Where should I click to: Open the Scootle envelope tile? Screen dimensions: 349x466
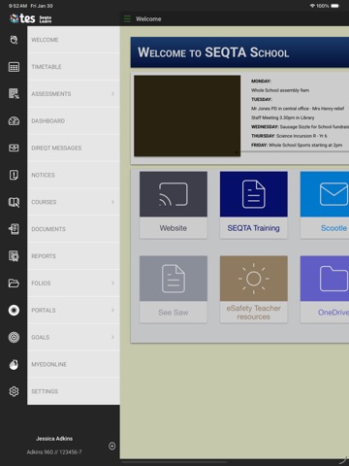click(325, 194)
